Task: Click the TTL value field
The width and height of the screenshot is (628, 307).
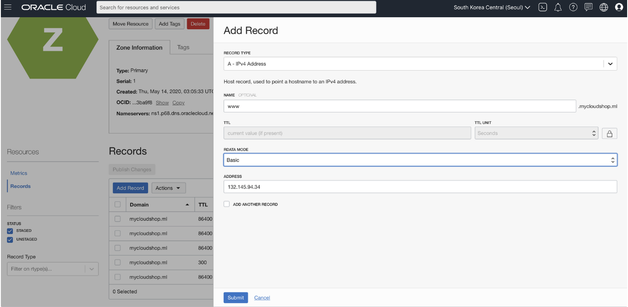Action: tap(347, 133)
